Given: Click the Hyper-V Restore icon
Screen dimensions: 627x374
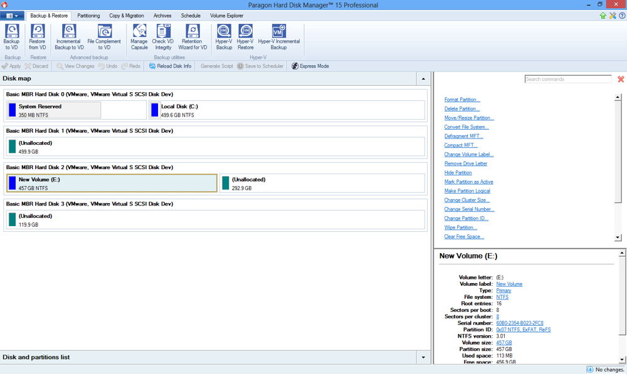Looking at the screenshot, I should [x=245, y=37].
